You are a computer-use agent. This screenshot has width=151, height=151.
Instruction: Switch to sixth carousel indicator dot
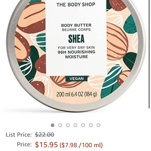pos(91,125)
